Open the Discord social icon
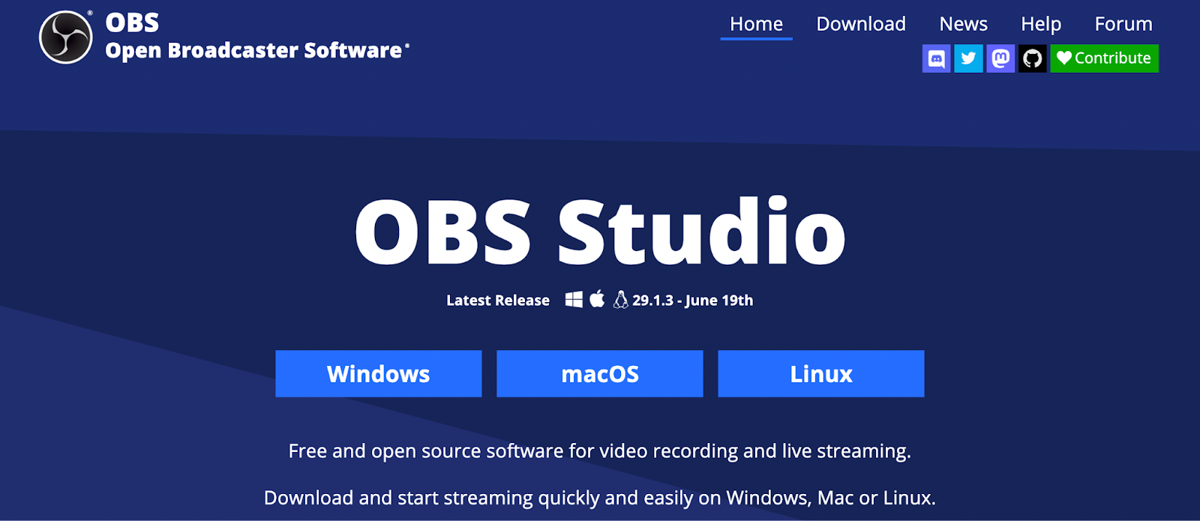This screenshot has height=521, width=1200. point(936,58)
